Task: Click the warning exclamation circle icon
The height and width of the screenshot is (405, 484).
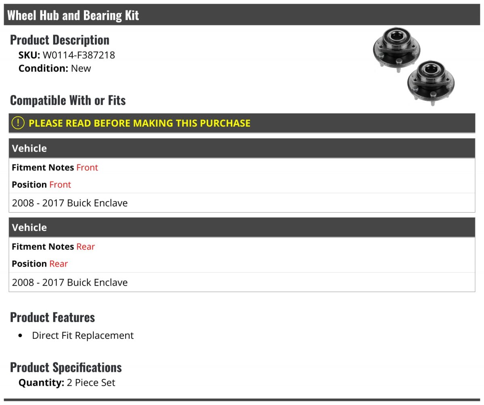Action: pos(18,123)
